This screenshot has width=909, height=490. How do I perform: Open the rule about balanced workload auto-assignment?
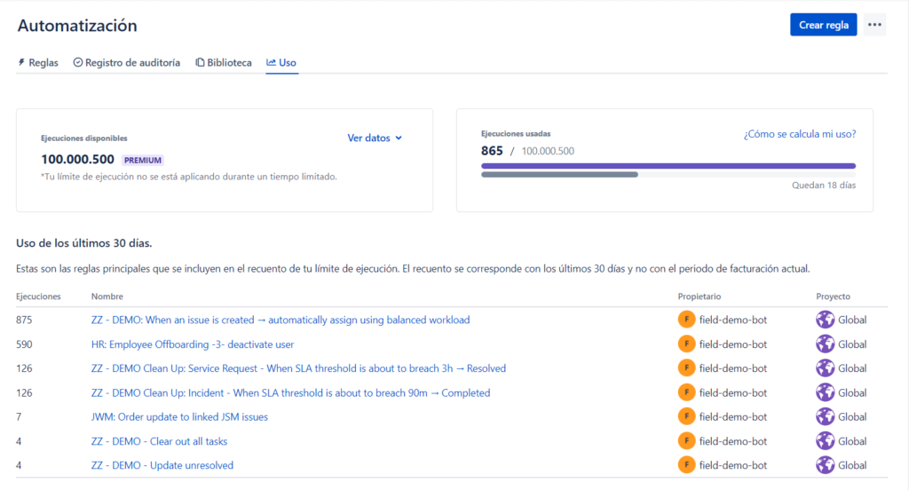(281, 320)
